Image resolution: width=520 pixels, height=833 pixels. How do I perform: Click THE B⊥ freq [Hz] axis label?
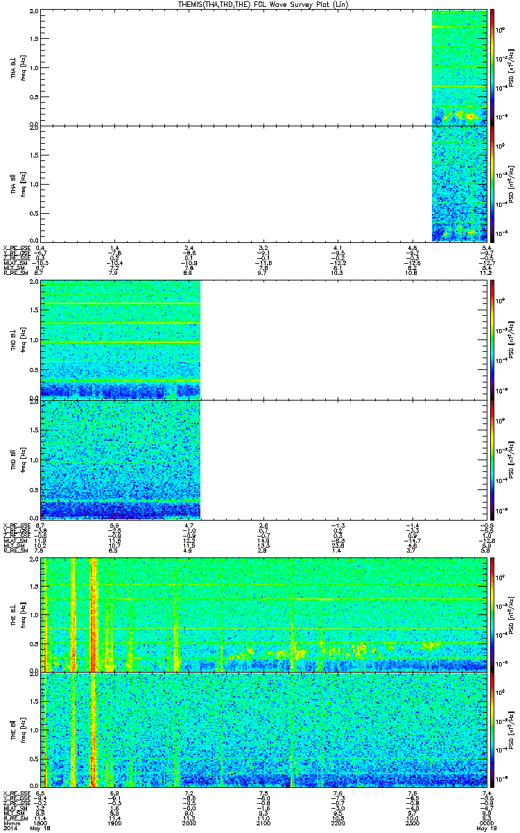21,614
